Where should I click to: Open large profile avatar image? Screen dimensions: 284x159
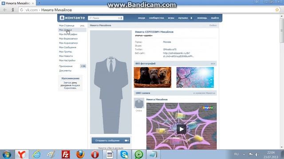111,82
